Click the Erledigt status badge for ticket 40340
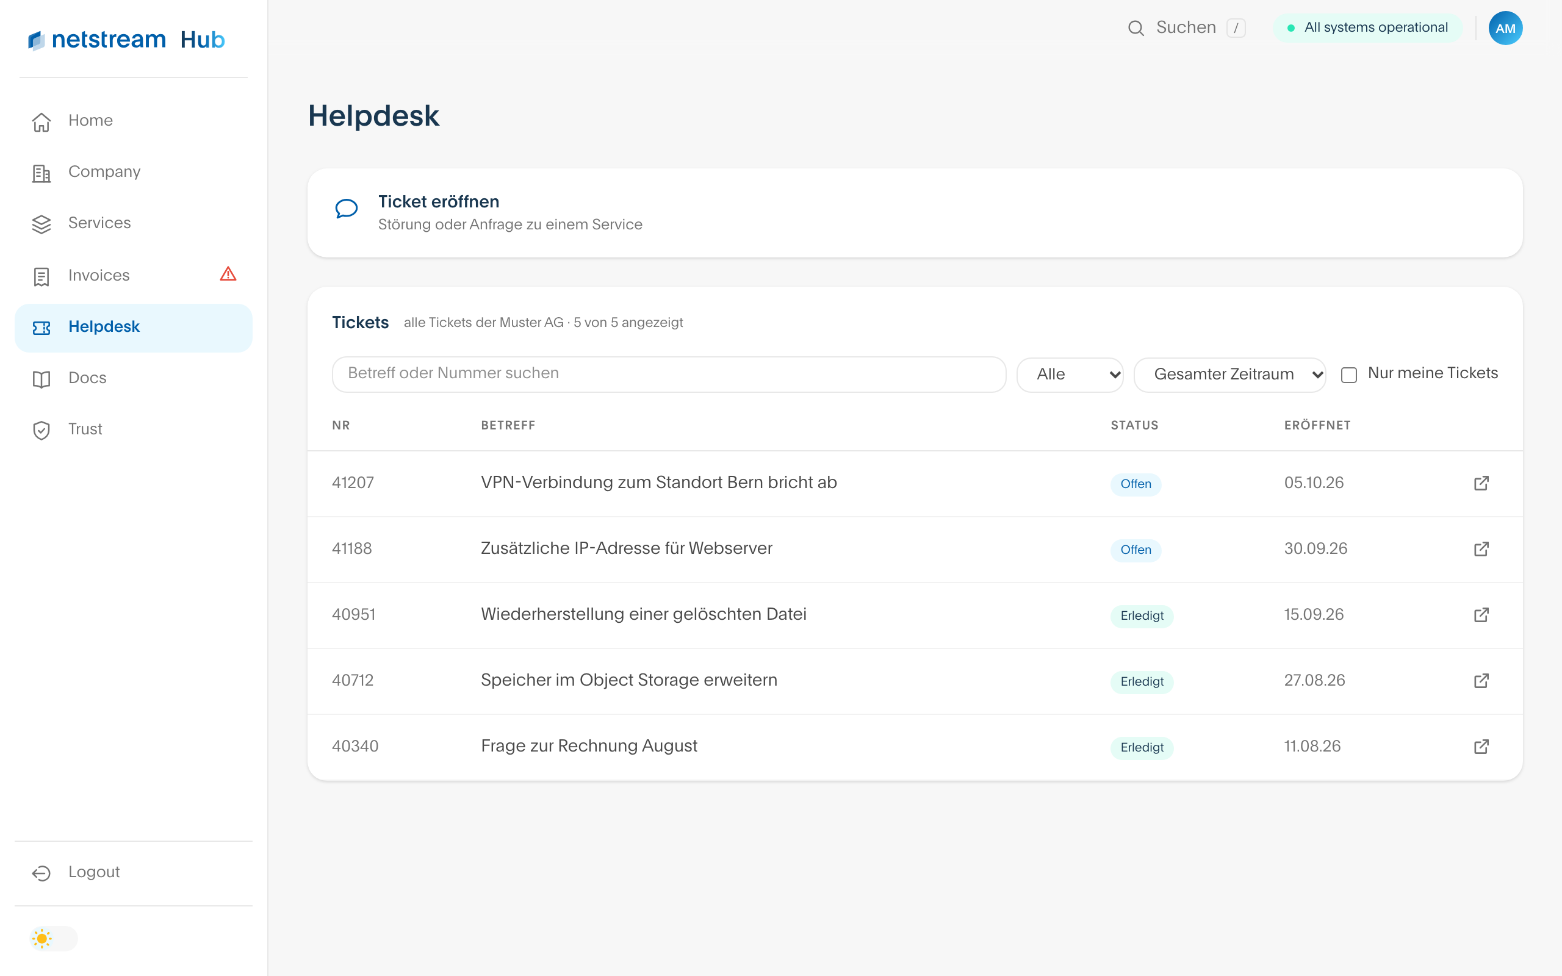Screen dimensions: 1562x976 tap(1142, 747)
